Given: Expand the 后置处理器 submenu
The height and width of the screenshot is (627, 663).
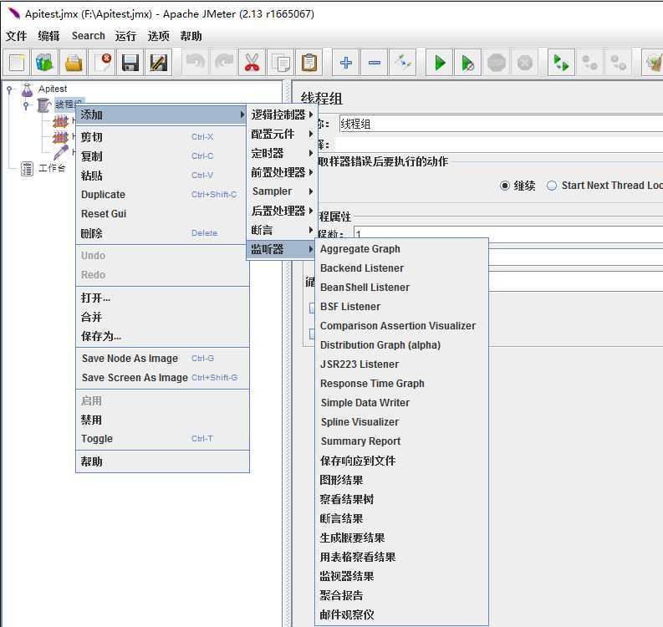Looking at the screenshot, I should (x=282, y=211).
